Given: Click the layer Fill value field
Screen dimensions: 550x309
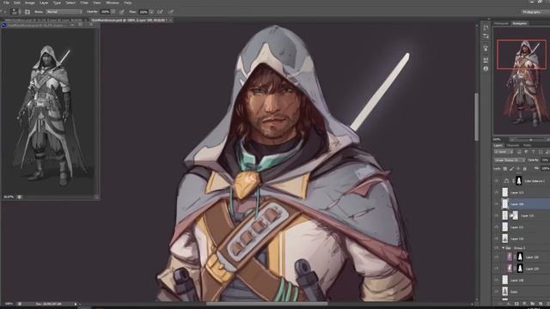Looking at the screenshot, I should [x=546, y=168].
